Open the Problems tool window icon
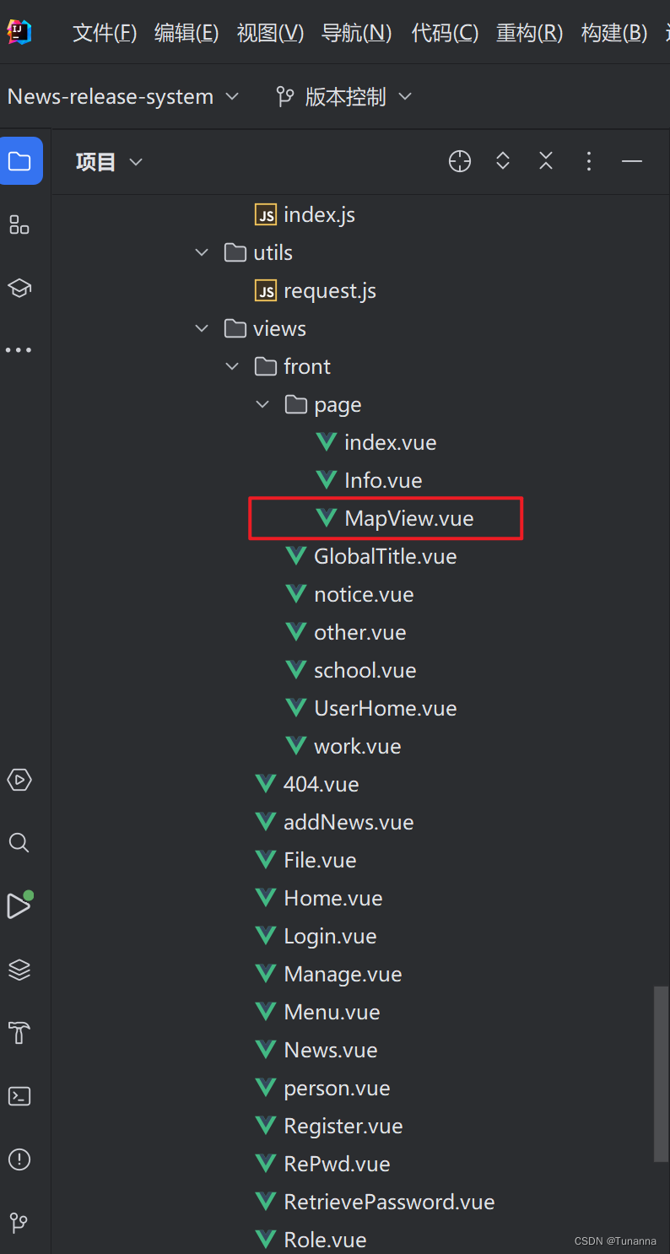This screenshot has height=1254, width=670. [x=19, y=1159]
